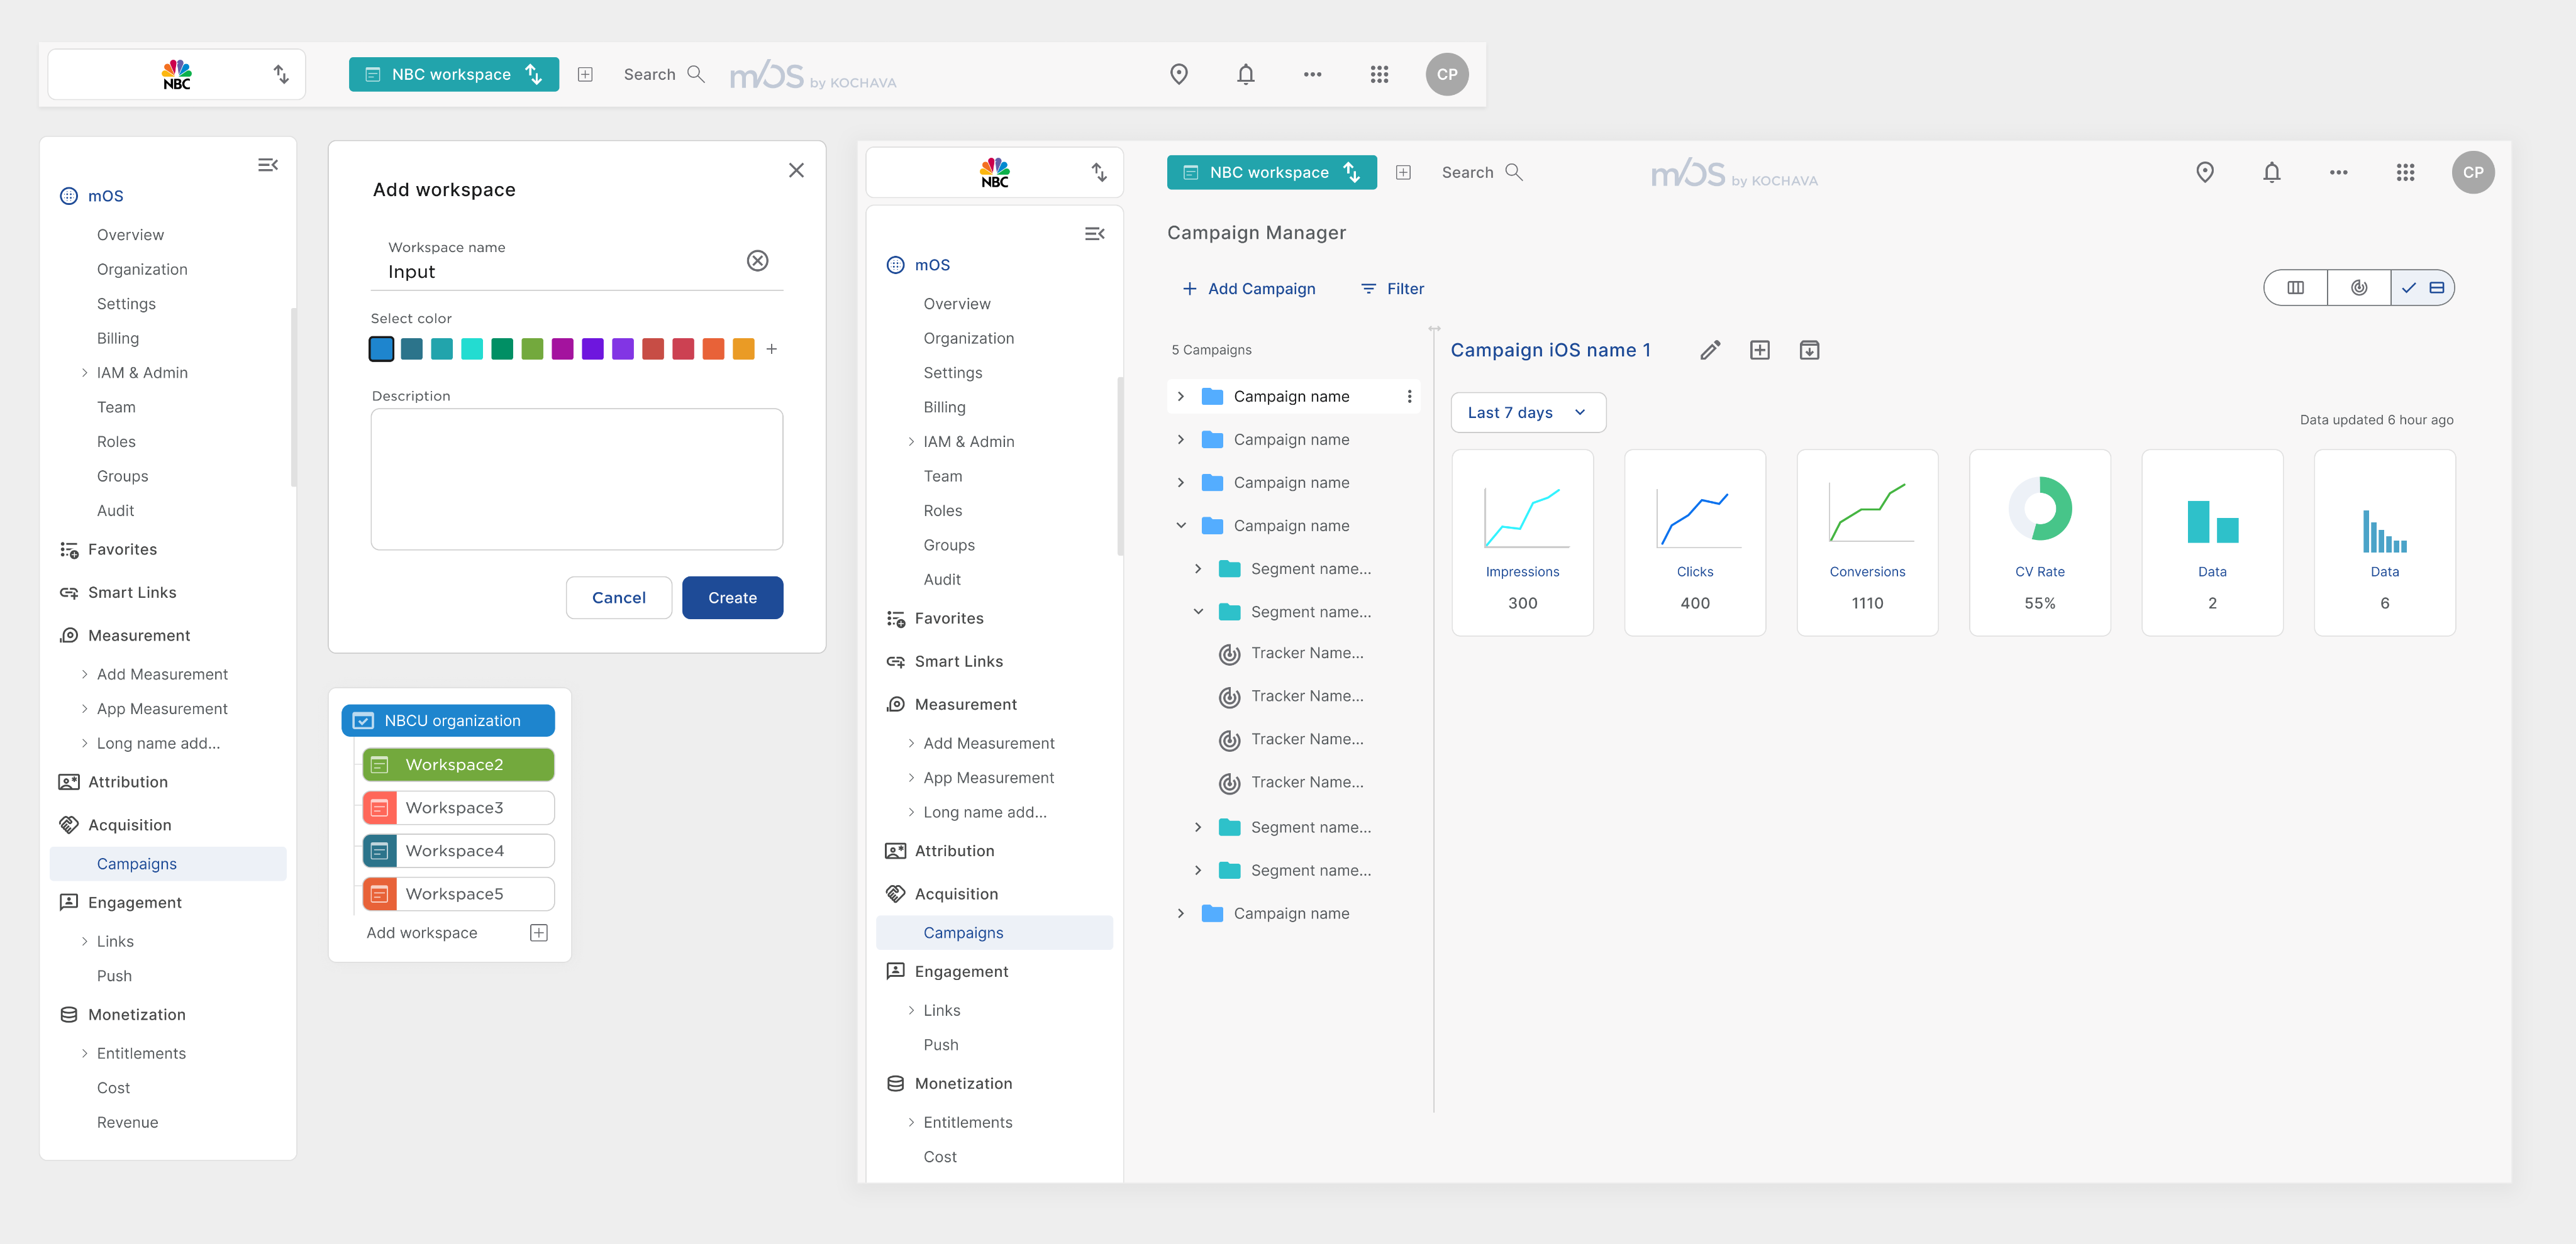The height and width of the screenshot is (1244, 2576).
Task: Open the apps grid icon near CP avatar
Action: click(x=1379, y=74)
